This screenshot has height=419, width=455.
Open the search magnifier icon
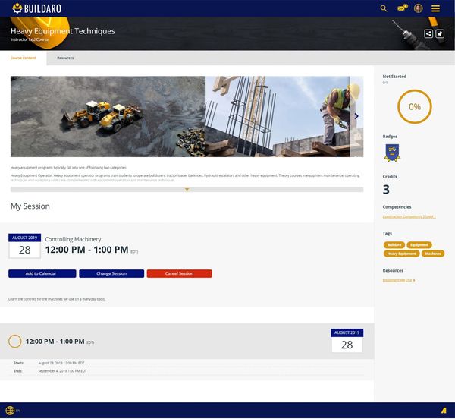384,8
